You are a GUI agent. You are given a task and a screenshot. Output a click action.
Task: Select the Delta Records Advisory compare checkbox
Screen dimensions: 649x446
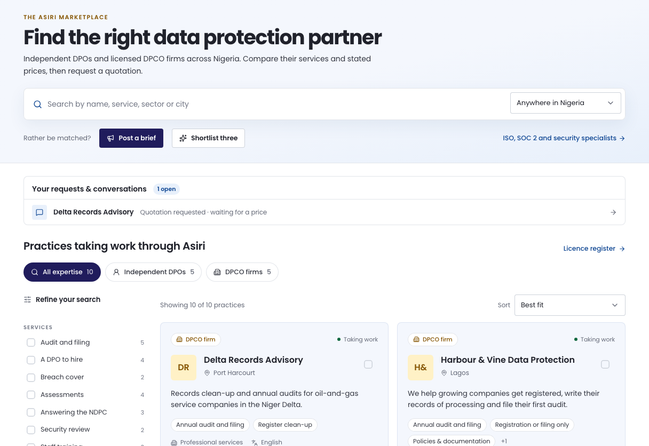tap(368, 364)
